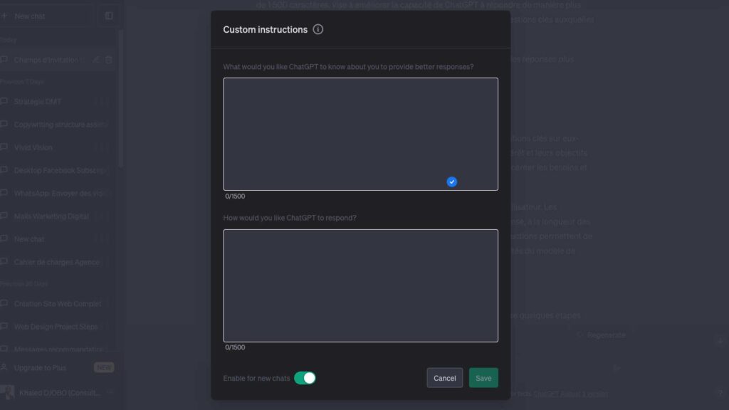Screen dimensions: 729x410
Task: Collapse sidebar using the panel icon
Action: [109, 16]
